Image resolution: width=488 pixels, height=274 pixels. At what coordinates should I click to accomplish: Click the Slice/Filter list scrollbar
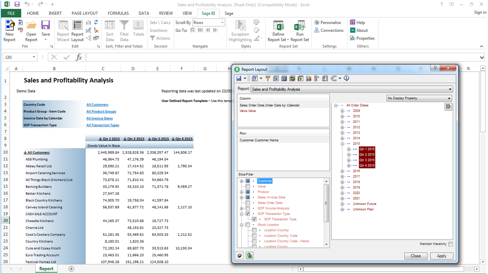pyautogui.click(x=326, y=203)
